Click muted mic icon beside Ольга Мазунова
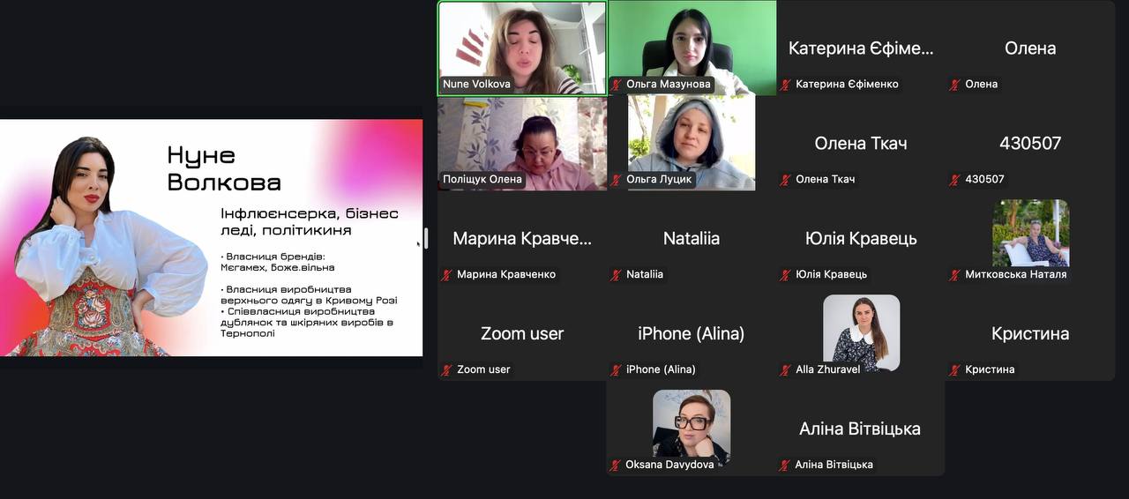This screenshot has width=1129, height=499. coord(617,85)
